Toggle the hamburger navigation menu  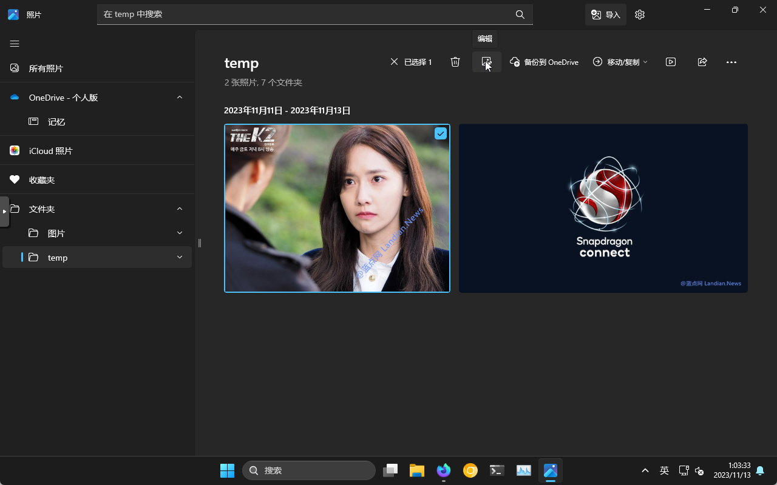[15, 44]
